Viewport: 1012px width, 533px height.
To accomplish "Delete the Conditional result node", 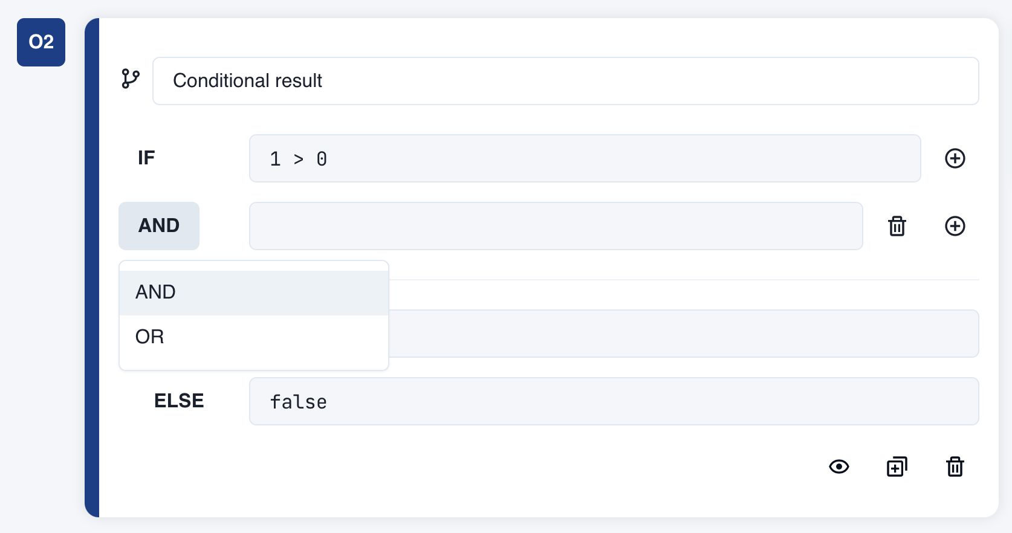I will point(955,467).
